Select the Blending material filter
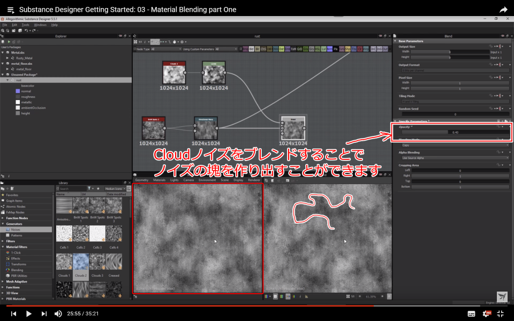This screenshot has height=321, width=514. pos(17,270)
